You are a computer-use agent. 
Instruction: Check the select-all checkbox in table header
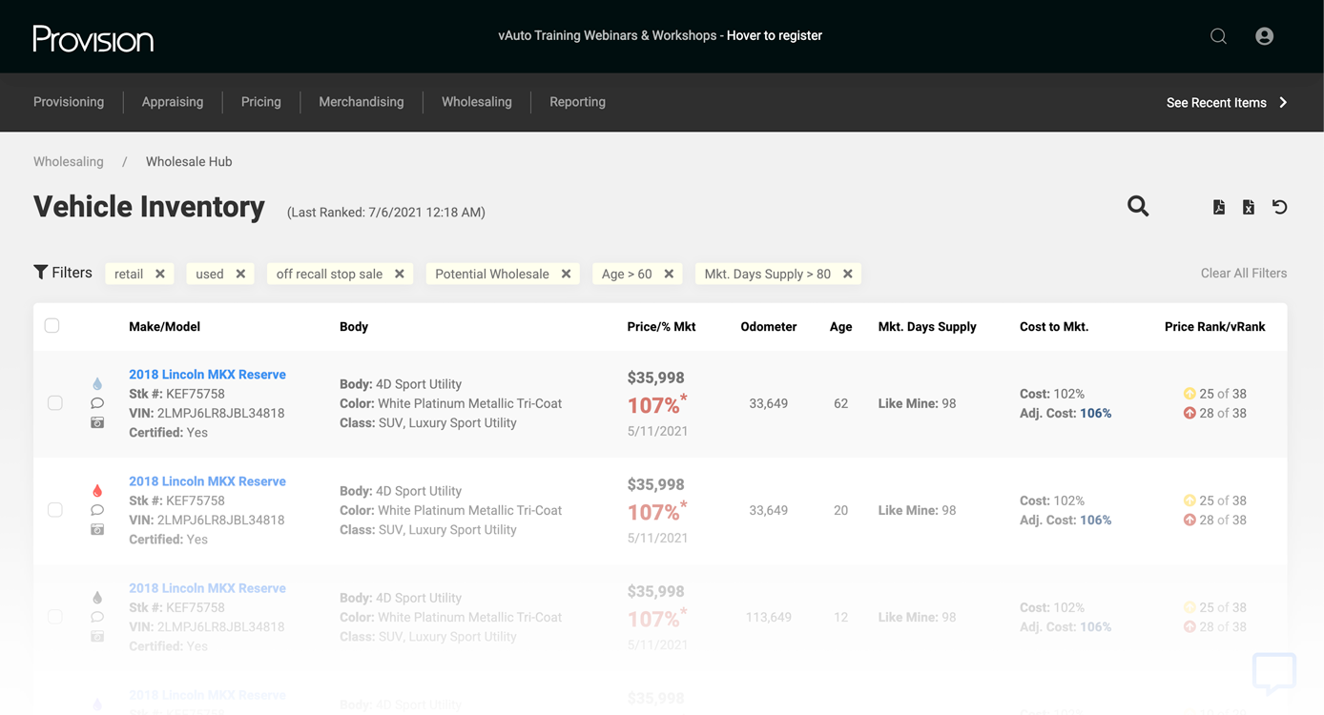coord(52,325)
